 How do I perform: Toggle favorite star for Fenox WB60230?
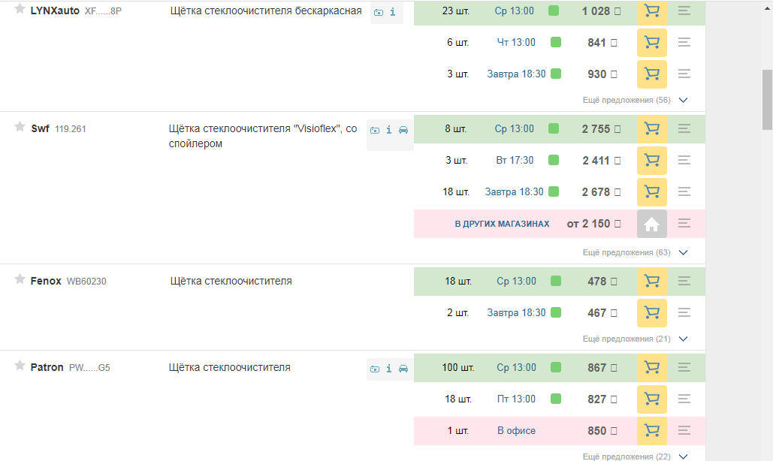(20, 279)
